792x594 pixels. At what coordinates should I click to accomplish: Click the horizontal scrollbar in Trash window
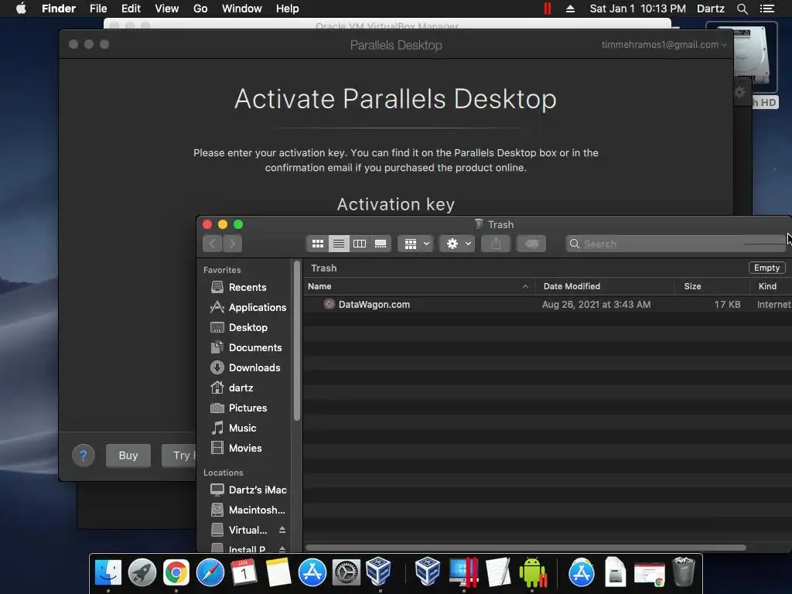(526, 548)
